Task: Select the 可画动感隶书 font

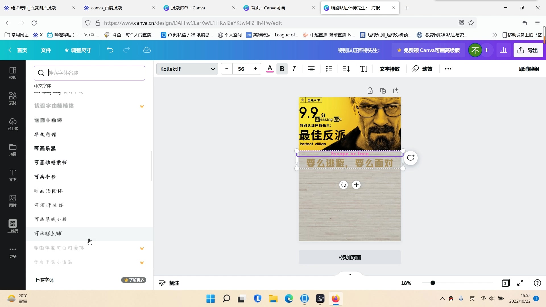Action: coord(89,163)
